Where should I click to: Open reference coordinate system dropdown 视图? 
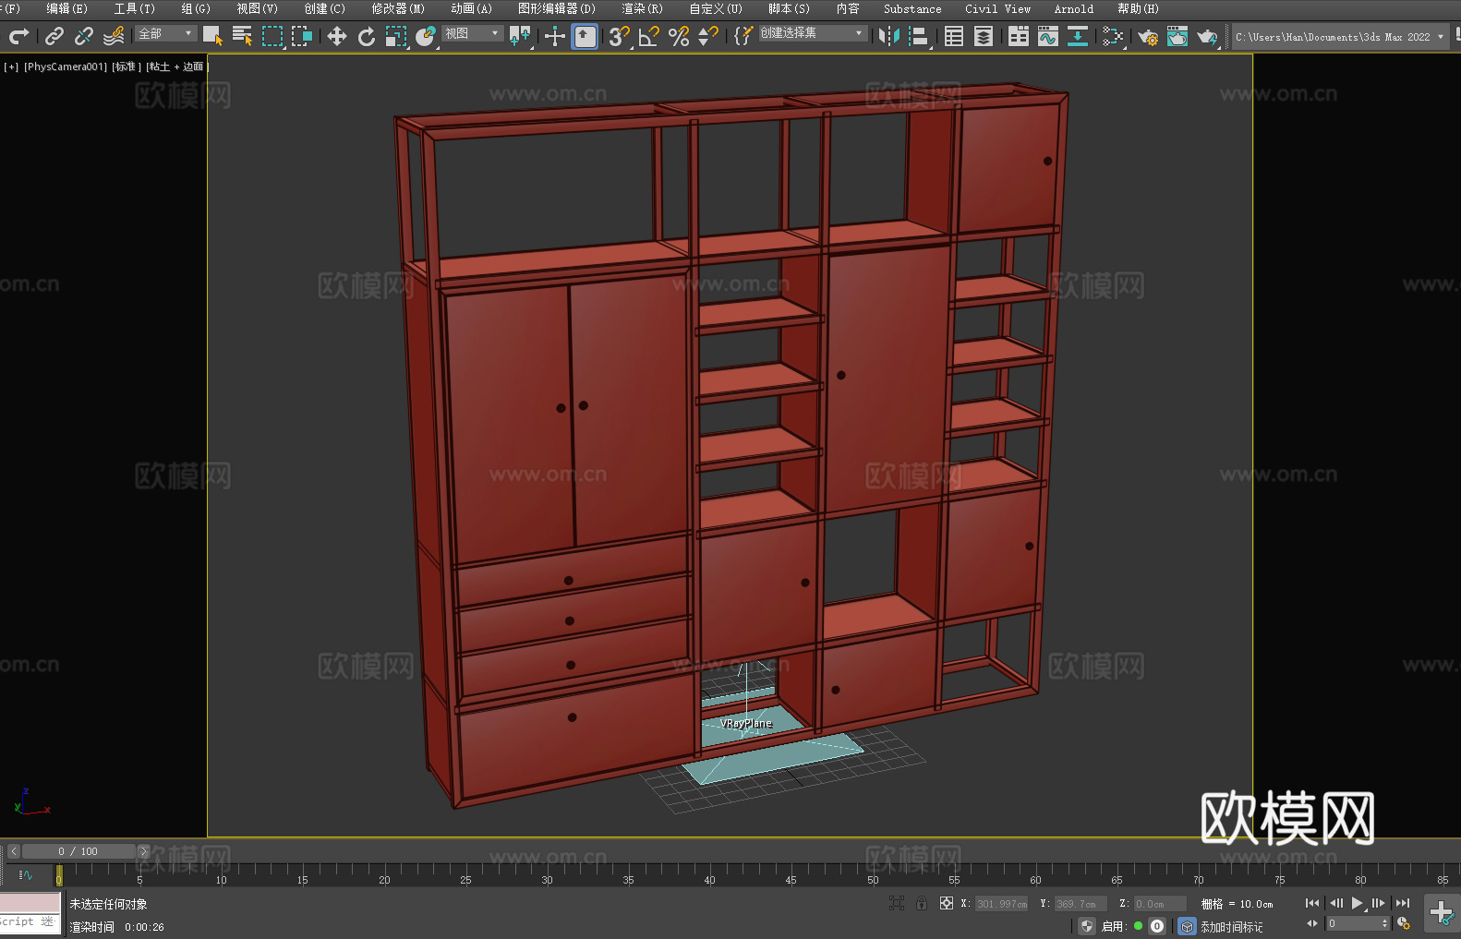point(472,33)
